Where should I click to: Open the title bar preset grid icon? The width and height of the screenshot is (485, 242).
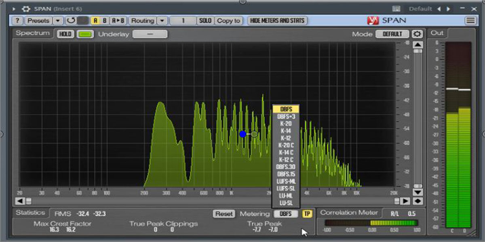[396, 8]
